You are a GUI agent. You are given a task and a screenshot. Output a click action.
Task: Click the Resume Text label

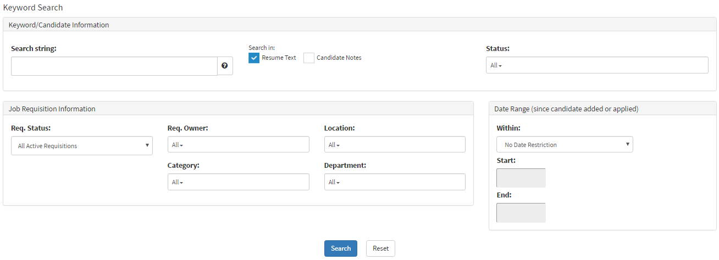coord(279,58)
